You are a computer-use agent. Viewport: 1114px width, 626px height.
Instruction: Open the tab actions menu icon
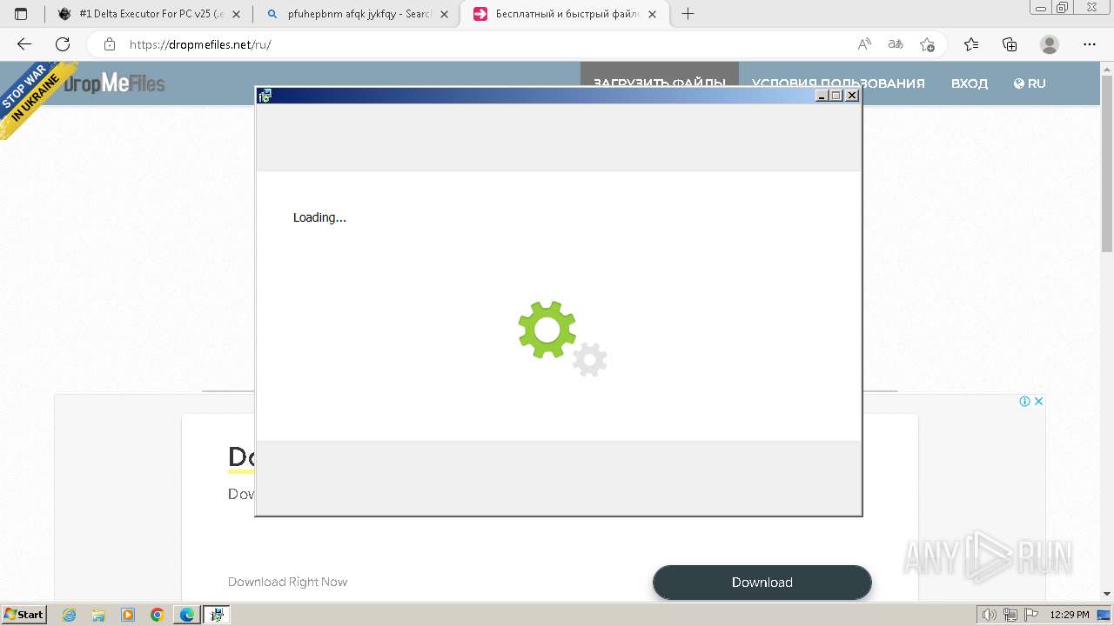coord(21,14)
